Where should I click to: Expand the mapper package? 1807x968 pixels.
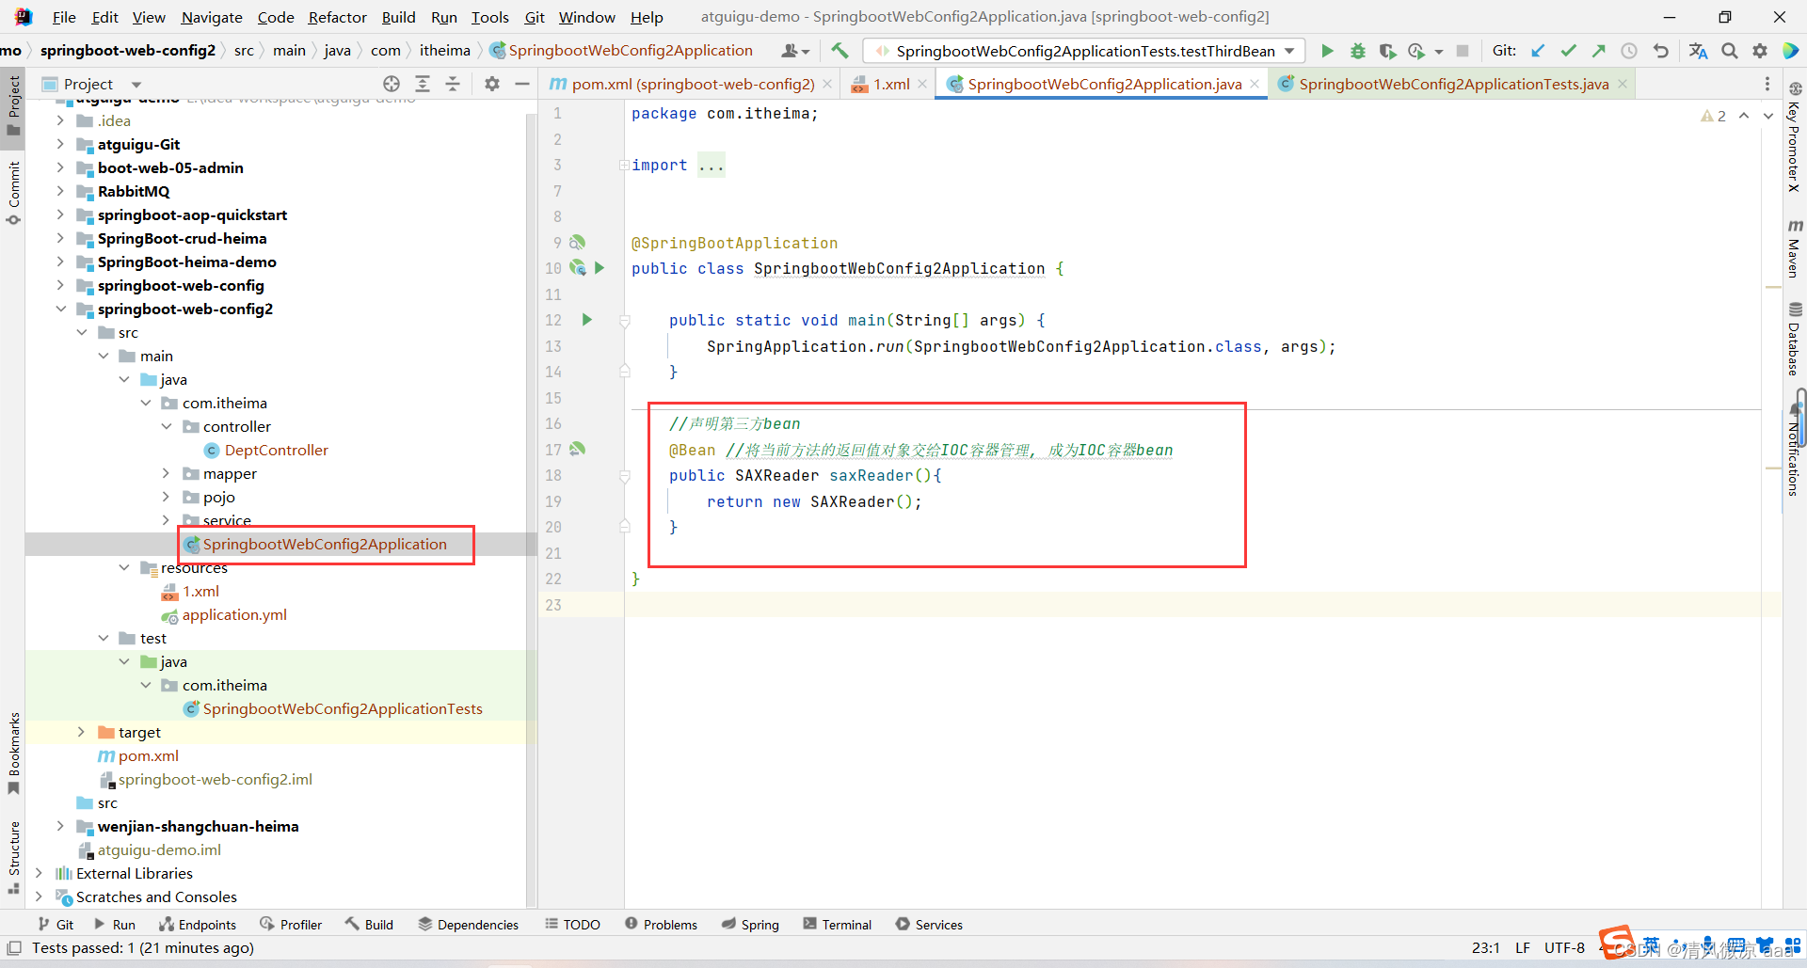point(167,473)
